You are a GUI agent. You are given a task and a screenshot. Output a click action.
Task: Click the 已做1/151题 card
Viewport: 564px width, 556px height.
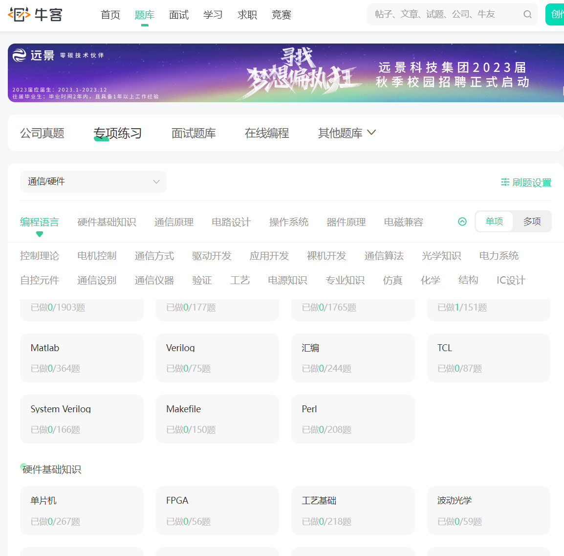pyautogui.click(x=488, y=310)
